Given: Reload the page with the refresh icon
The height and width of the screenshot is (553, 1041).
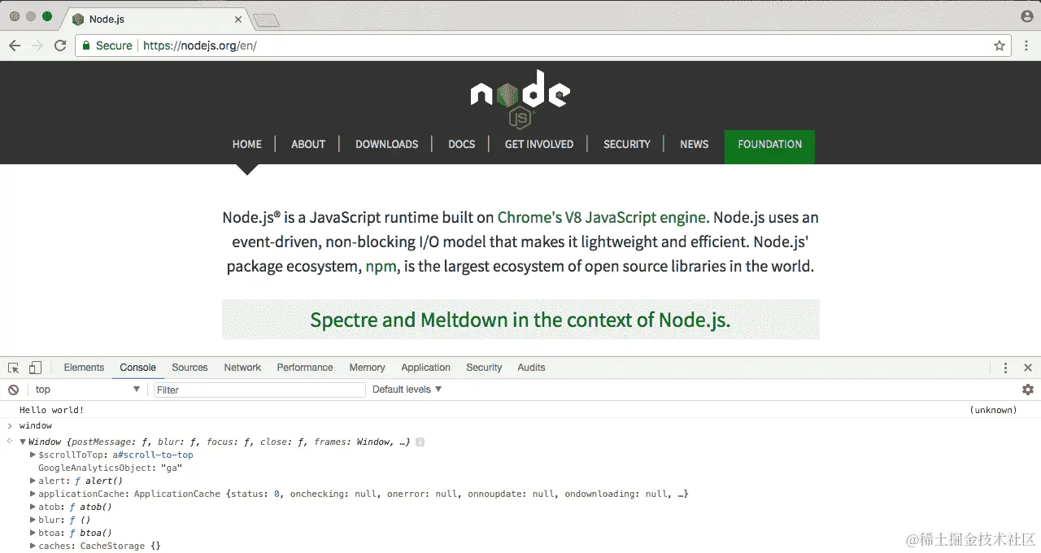Looking at the screenshot, I should point(60,46).
